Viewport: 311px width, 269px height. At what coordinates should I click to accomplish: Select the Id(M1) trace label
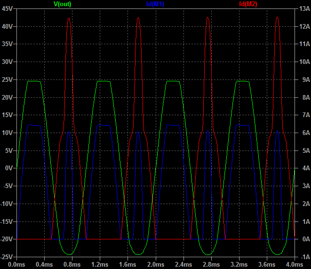pyautogui.click(x=155, y=4)
